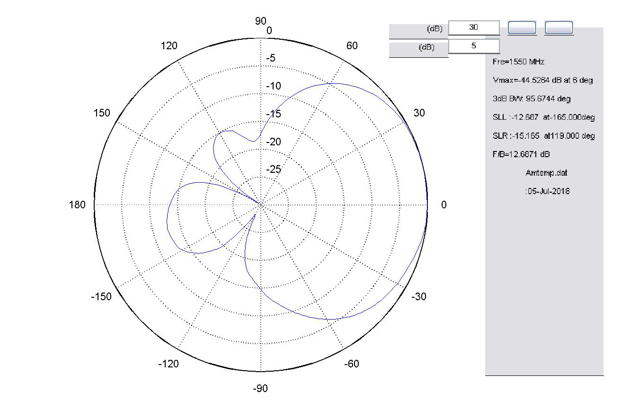
Task: Click the SLL -12.687 side lobe readout
Action: [x=543, y=117]
